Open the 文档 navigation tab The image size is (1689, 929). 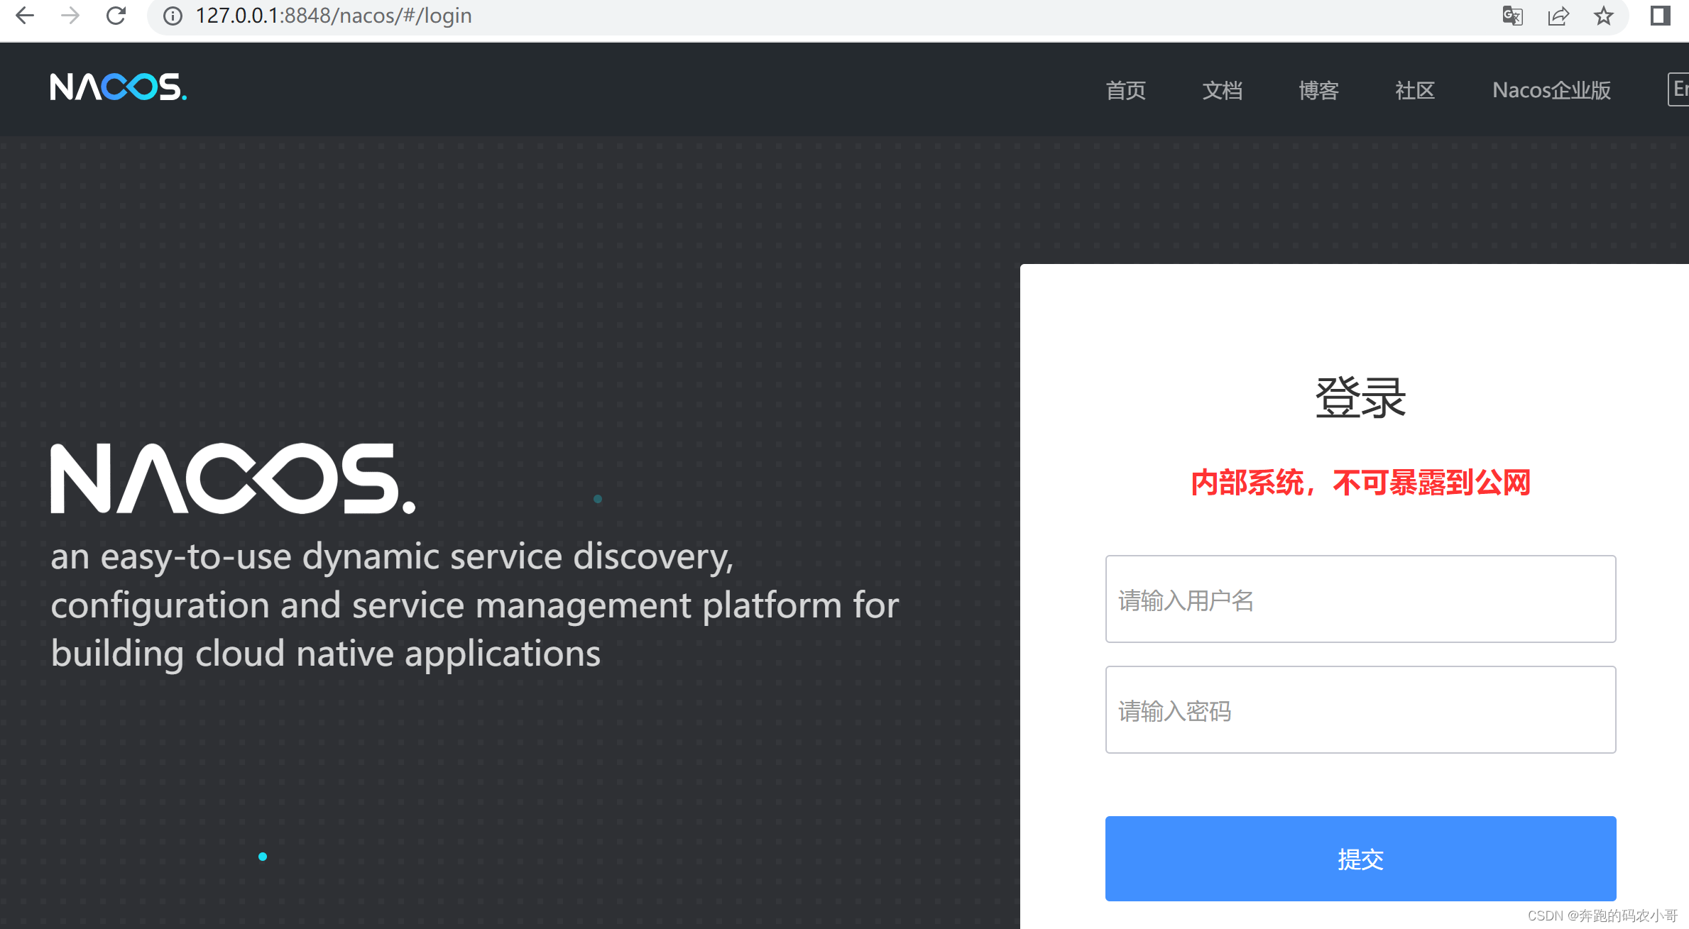(1223, 91)
